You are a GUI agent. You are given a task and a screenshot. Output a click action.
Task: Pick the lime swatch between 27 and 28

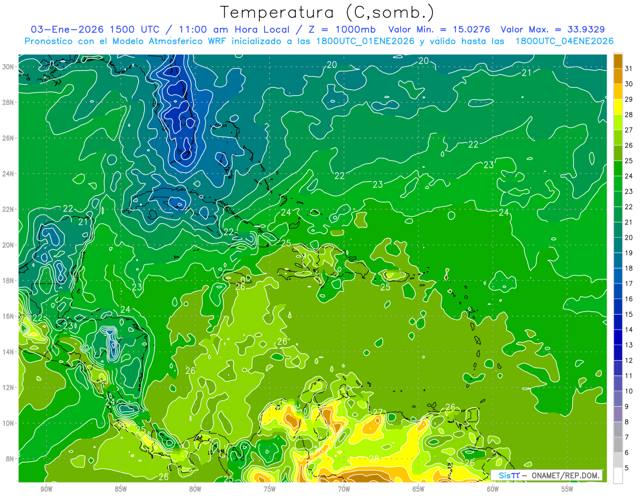point(618,122)
